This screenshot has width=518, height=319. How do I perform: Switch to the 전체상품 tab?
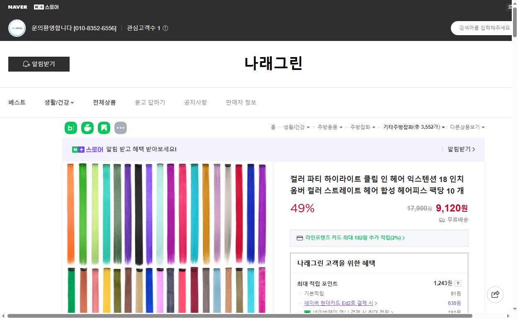(x=104, y=102)
